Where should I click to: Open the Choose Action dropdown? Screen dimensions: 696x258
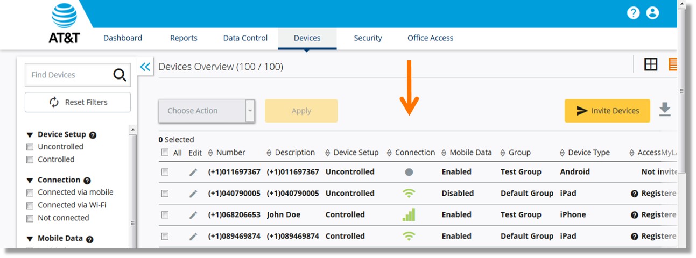[207, 111]
